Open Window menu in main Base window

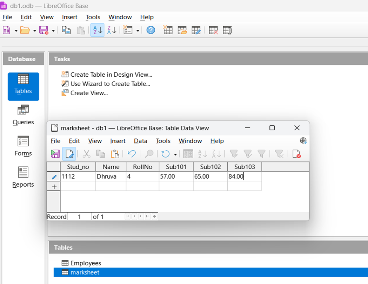tap(120, 17)
